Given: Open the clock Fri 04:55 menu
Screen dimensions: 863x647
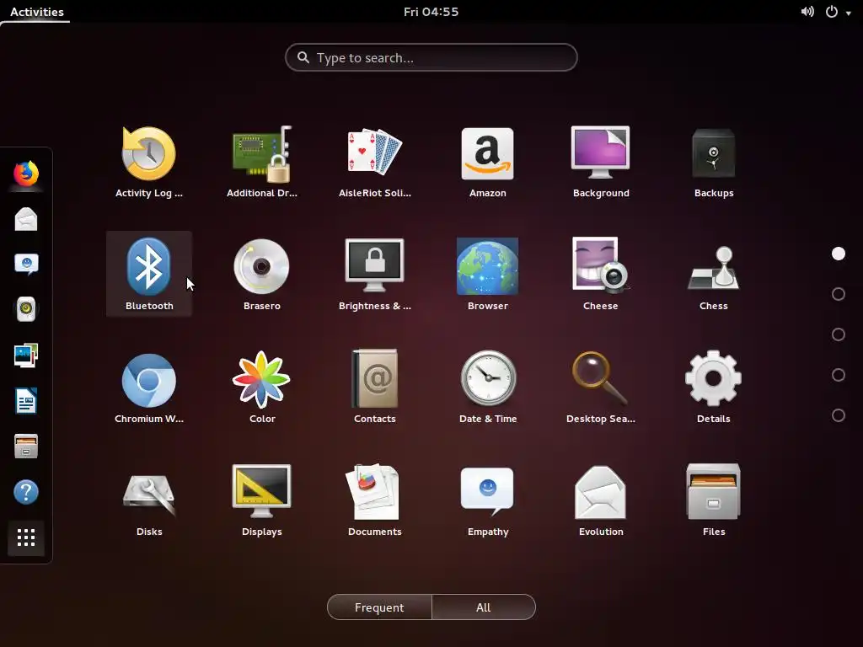Looking at the screenshot, I should 431,12.
